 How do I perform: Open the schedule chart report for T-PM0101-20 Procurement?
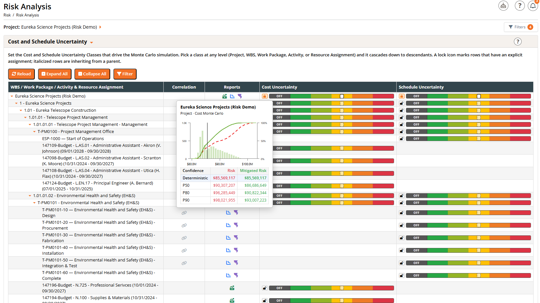(228, 225)
